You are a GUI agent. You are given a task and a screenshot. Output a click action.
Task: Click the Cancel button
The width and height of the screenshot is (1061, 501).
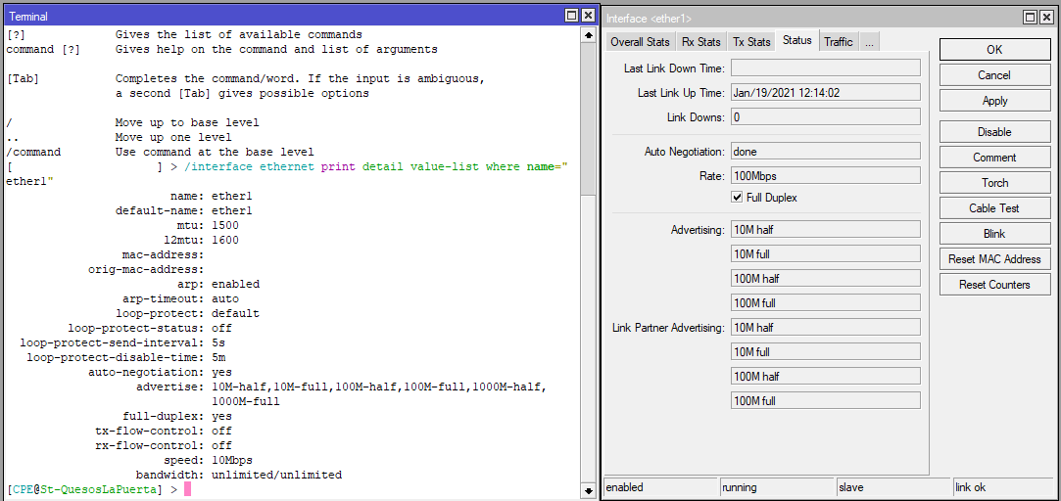[994, 75]
